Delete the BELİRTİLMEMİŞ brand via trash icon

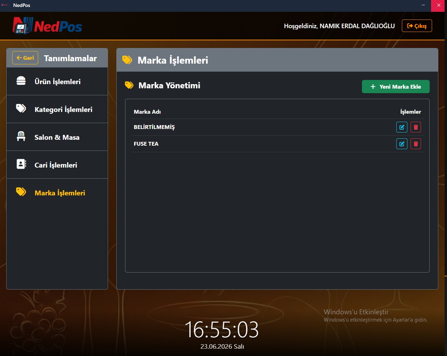click(416, 127)
